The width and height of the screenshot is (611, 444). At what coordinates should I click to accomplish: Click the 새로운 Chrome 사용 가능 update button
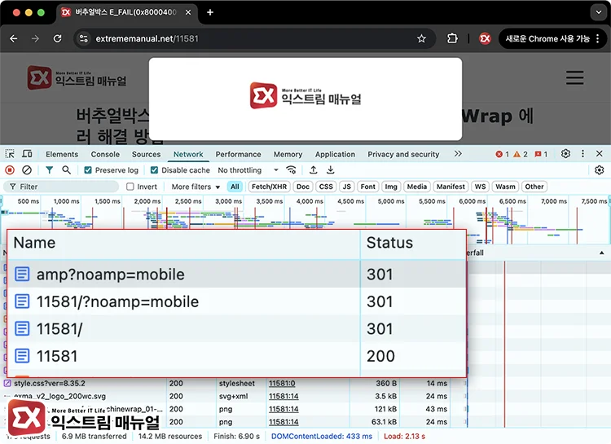547,38
